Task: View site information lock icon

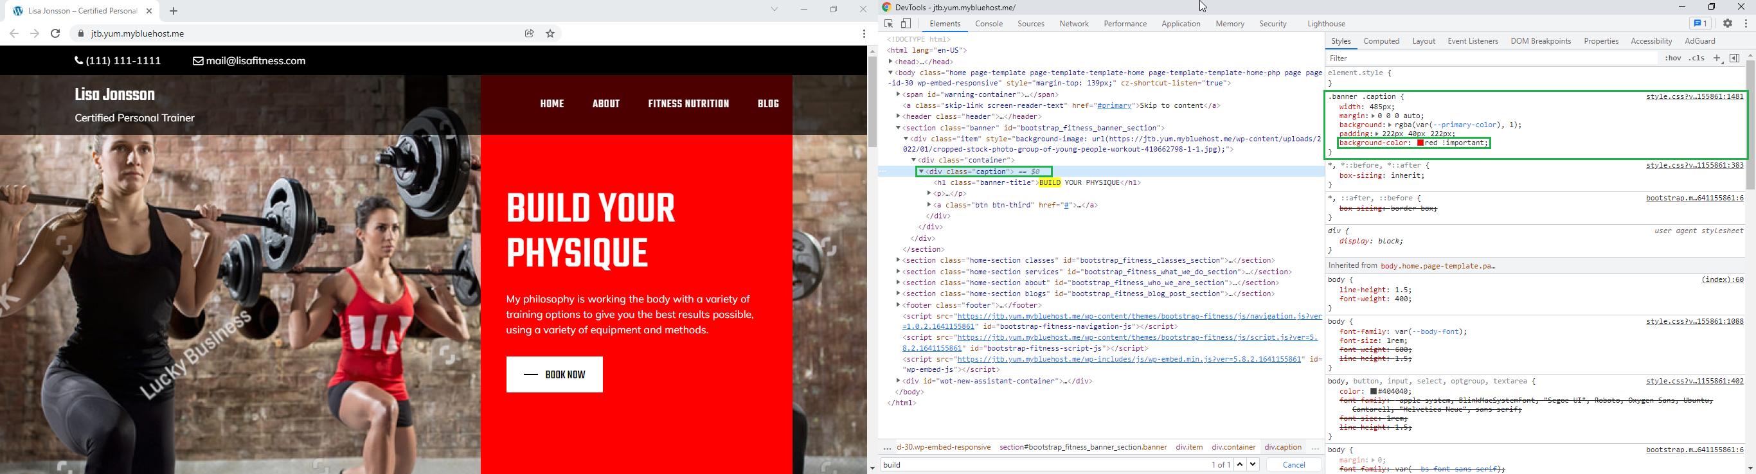Action: click(x=81, y=34)
